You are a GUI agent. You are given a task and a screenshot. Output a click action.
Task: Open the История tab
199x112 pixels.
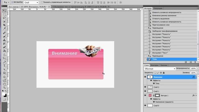coord(148,8)
